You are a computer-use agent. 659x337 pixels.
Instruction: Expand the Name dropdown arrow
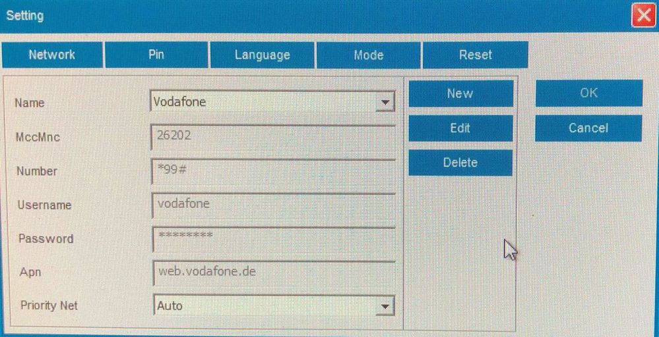click(385, 102)
